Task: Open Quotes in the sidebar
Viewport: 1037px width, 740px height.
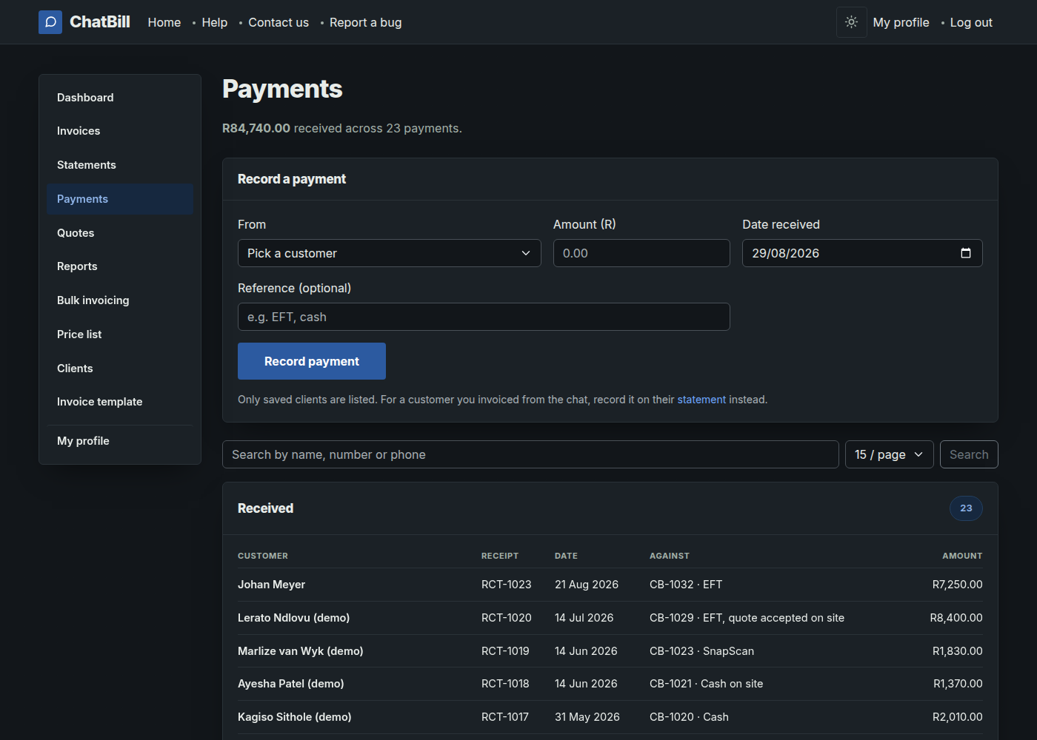Action: click(120, 233)
